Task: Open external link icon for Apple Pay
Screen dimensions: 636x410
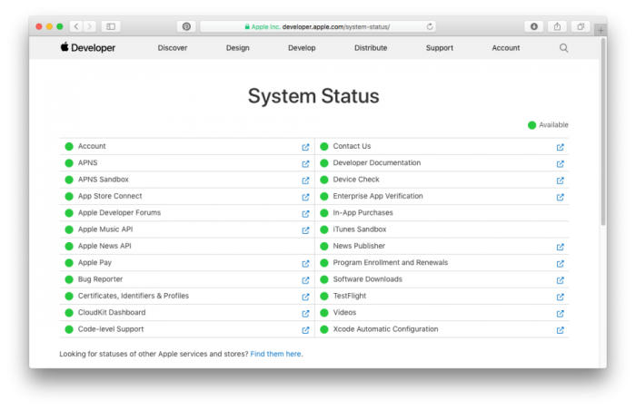Action: pyautogui.click(x=305, y=264)
